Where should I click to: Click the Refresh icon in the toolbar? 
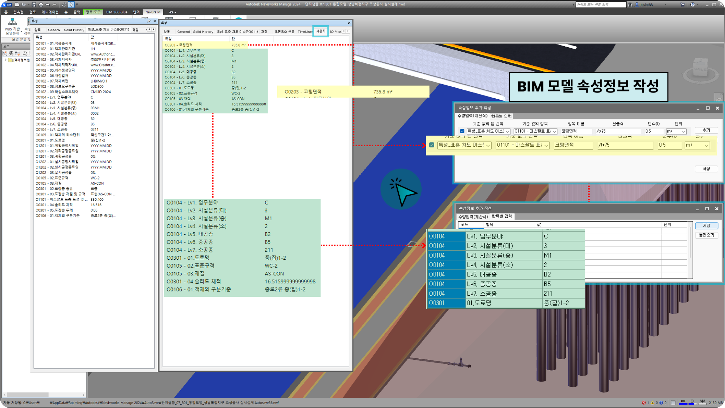point(64,4)
